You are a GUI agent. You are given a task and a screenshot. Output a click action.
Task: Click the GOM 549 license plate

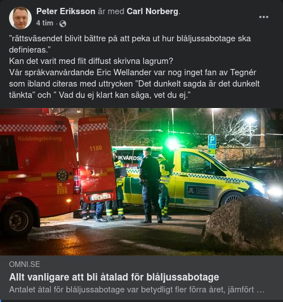point(100,197)
